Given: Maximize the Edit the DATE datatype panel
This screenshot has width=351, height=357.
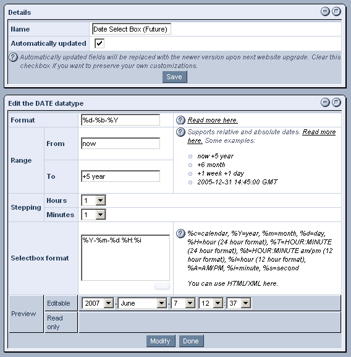Looking at the screenshot, I should [336, 103].
